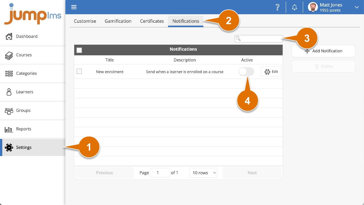The width and height of the screenshot is (364, 205).
Task: Select the Notifications tab
Action: tap(186, 21)
